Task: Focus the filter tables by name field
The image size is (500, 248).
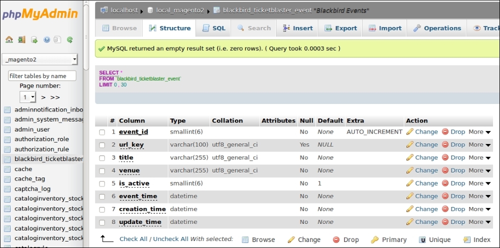Action: (42, 76)
